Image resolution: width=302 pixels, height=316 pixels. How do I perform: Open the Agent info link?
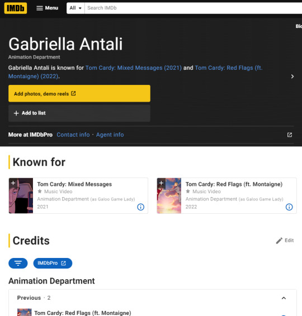110,135
